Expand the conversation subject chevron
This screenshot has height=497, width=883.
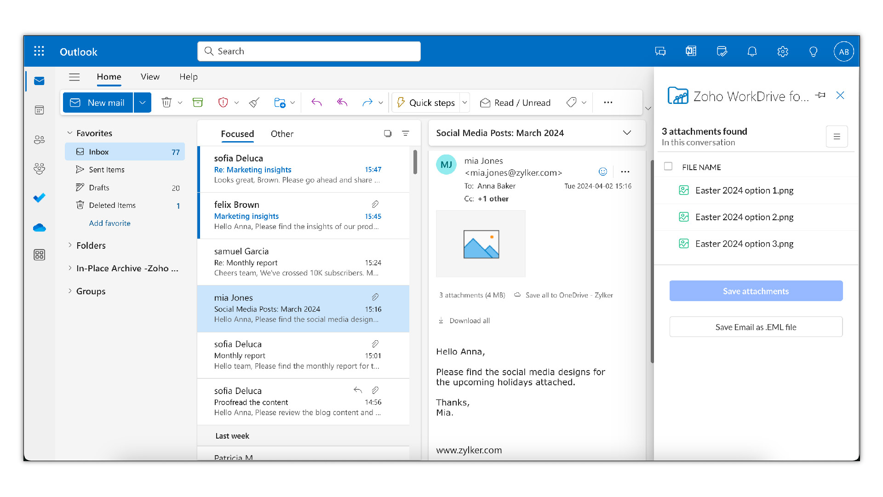(627, 133)
